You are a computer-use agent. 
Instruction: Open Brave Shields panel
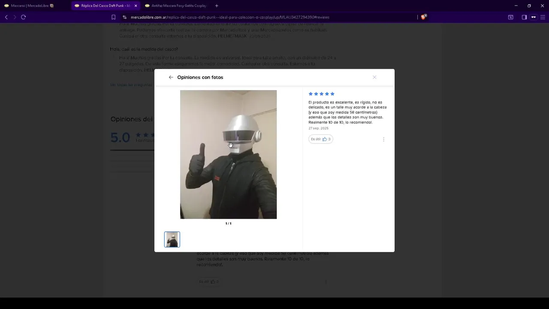423,17
